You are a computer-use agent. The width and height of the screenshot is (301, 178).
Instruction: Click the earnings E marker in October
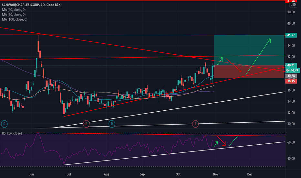195,124
